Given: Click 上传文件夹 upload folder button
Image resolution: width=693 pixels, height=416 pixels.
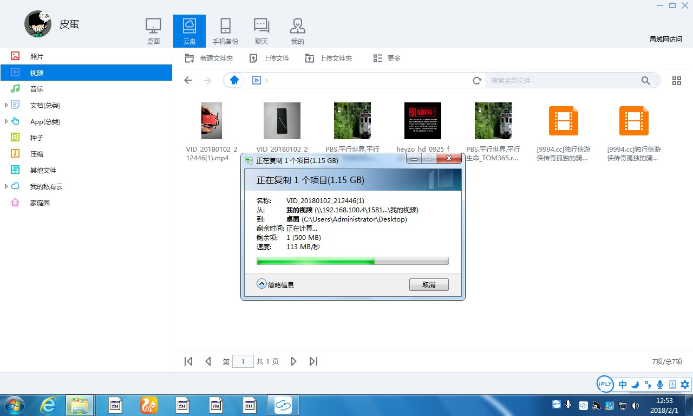Looking at the screenshot, I should (x=329, y=58).
